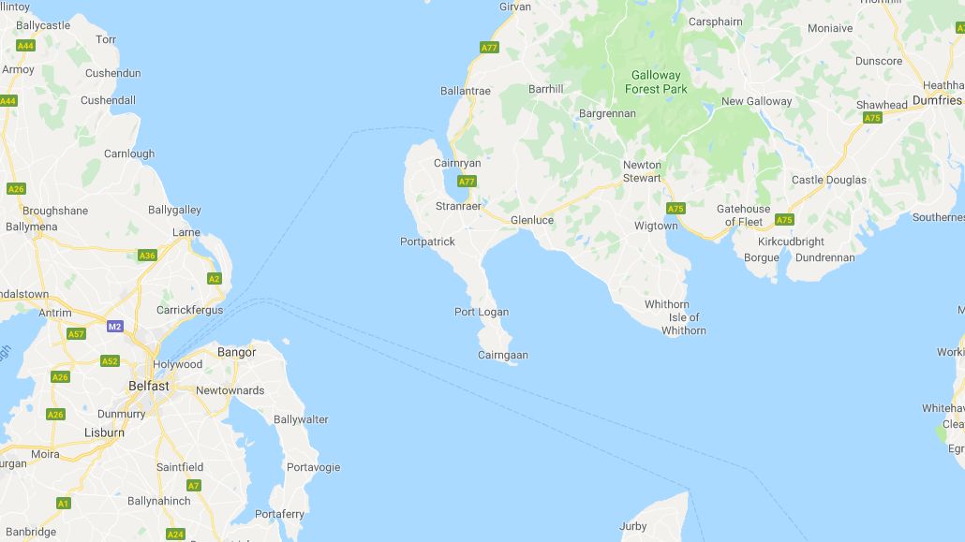Click the Cairngaan place label
This screenshot has height=542, width=965.
503,355
